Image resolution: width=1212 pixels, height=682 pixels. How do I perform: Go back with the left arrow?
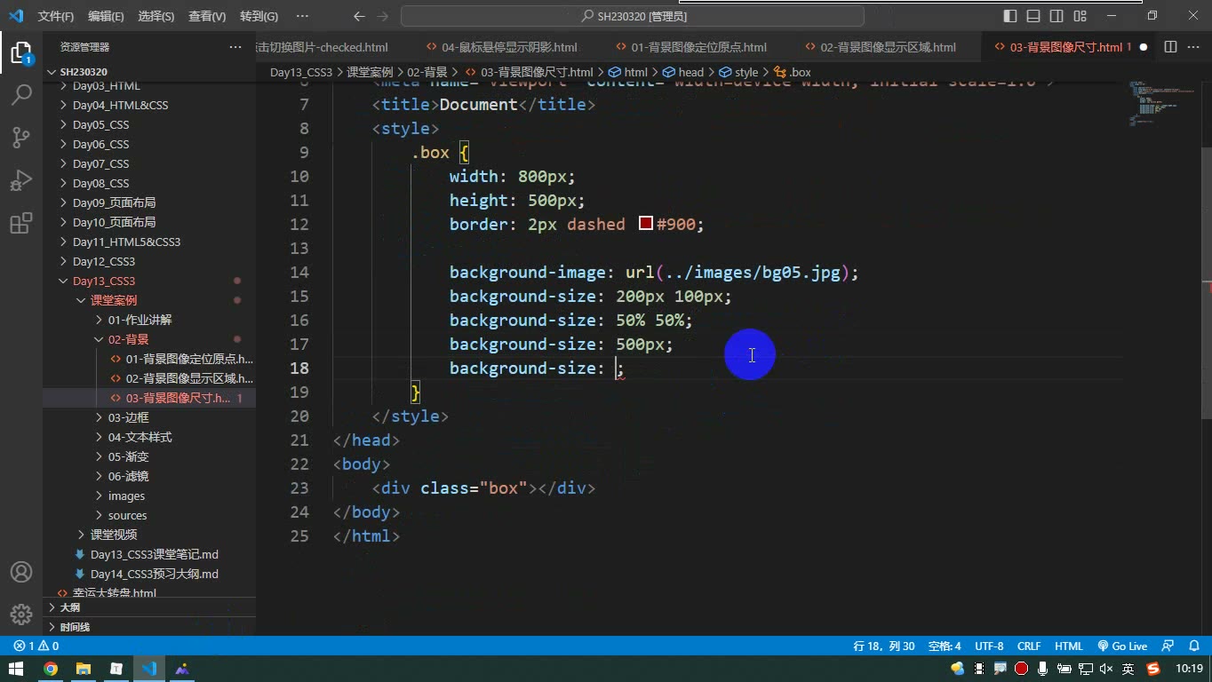[359, 16]
